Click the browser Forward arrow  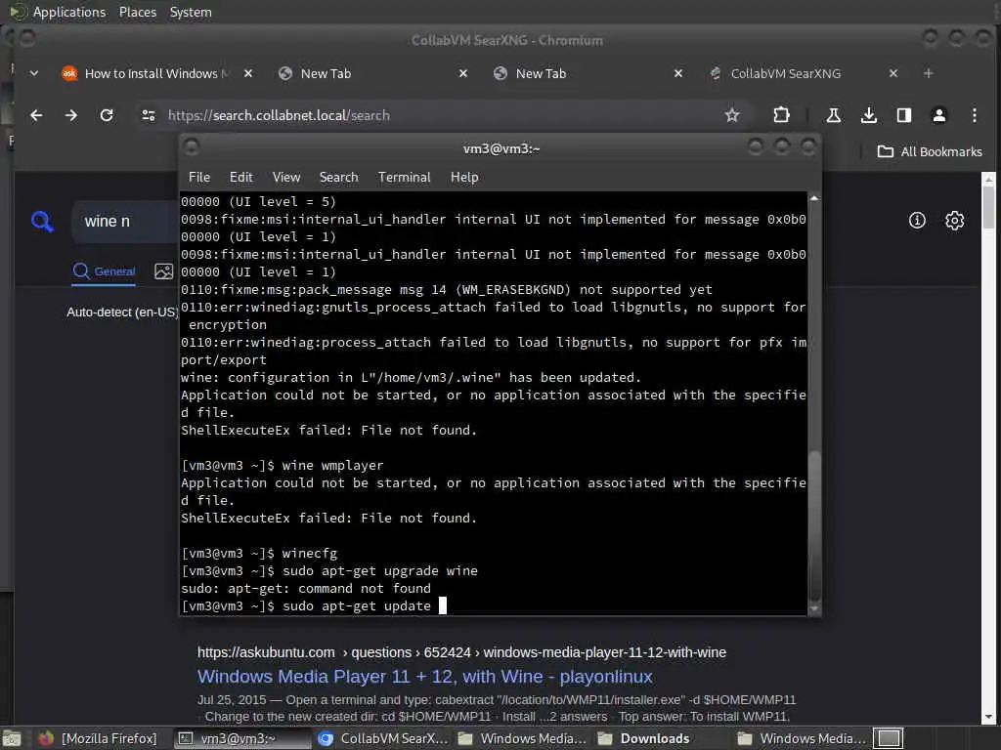pyautogui.click(x=71, y=115)
